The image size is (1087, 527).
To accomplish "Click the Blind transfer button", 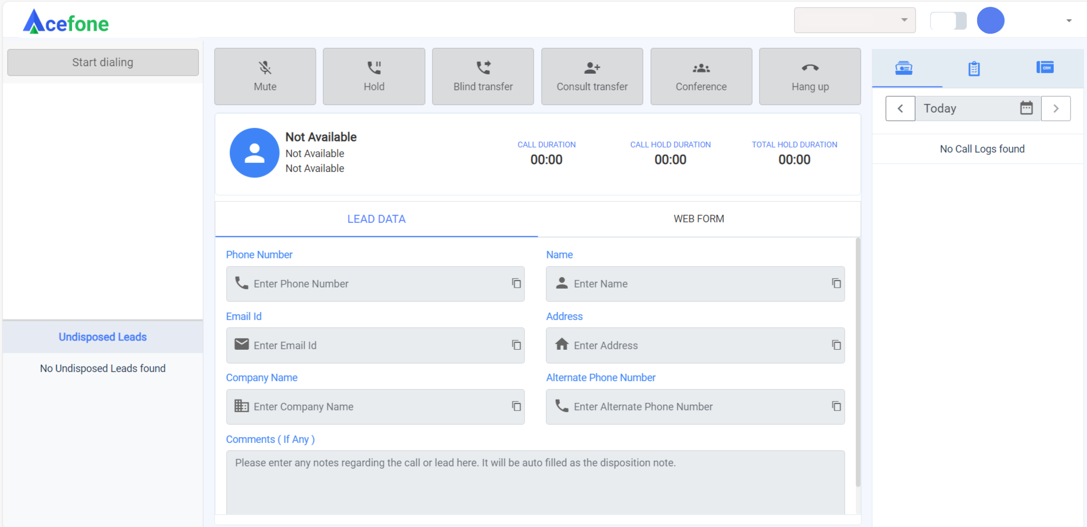I will point(483,77).
